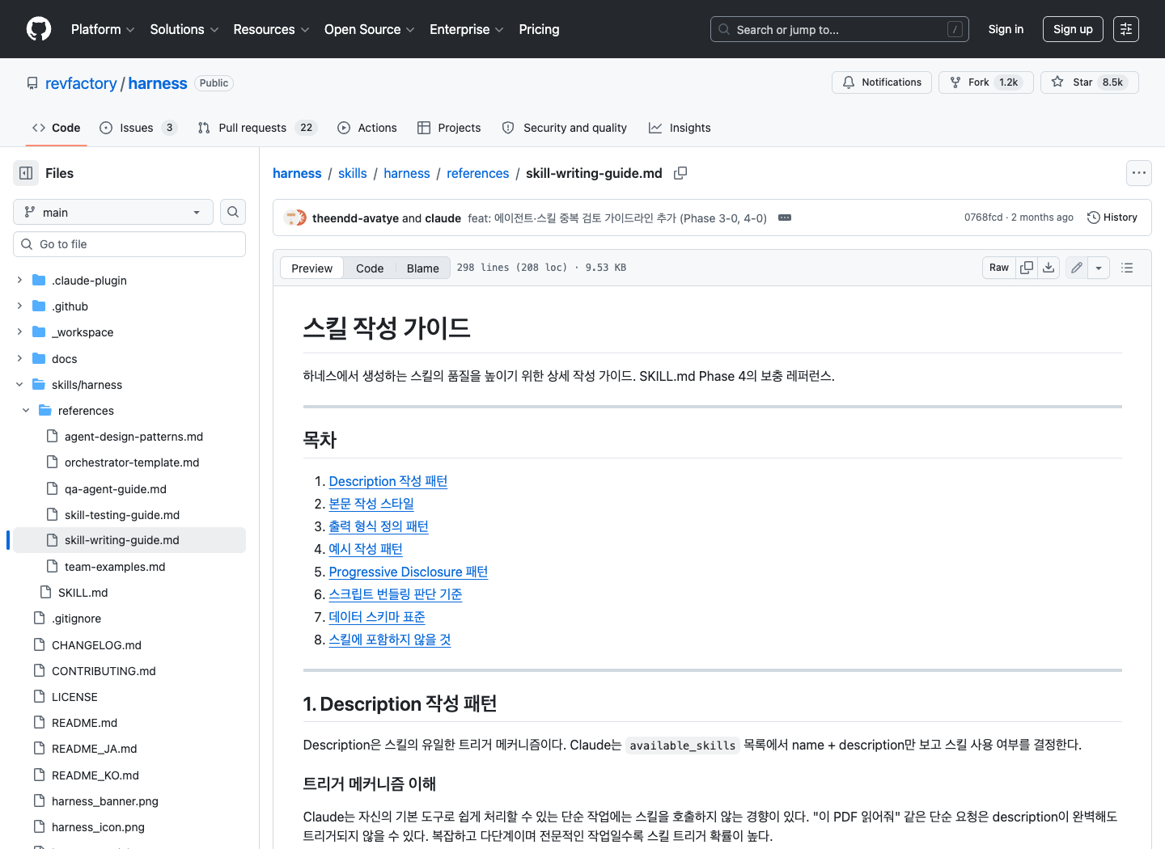
Task: Copy the file path
Action: (x=680, y=173)
